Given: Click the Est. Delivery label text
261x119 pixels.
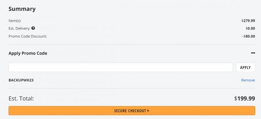Looking at the screenshot, I should pos(20,28).
